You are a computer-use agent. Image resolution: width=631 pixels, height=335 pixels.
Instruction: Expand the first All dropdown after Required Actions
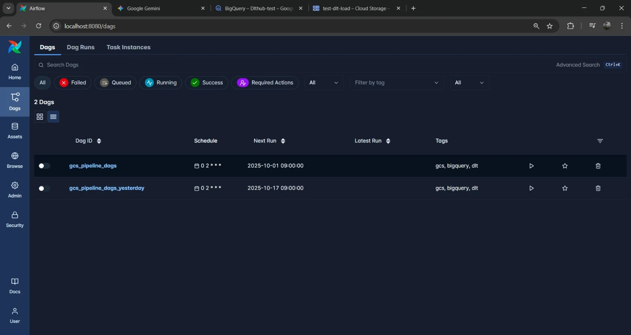click(324, 83)
